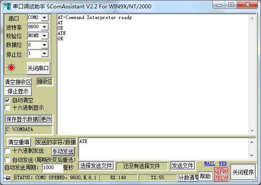Click the 接收区 label
The image size is (261, 185).
tap(45, 82)
